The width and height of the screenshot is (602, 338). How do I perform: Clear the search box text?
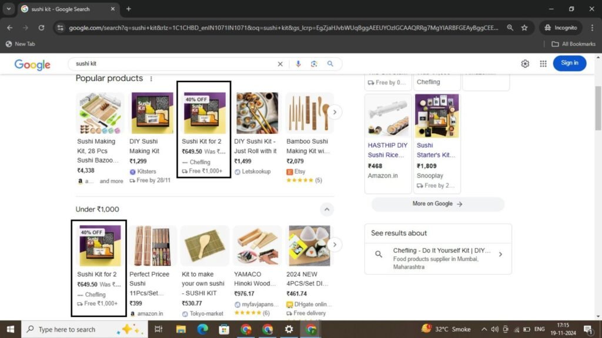(x=280, y=64)
